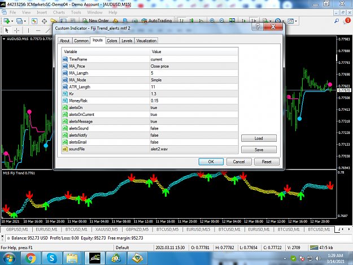The image size is (353, 265).
Task: Select the horizontal line drawing tool
Action: pyautogui.click(x=38, y=30)
